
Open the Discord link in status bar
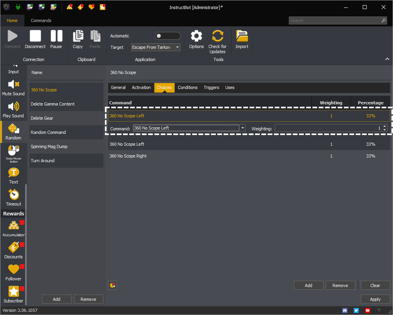(345, 311)
